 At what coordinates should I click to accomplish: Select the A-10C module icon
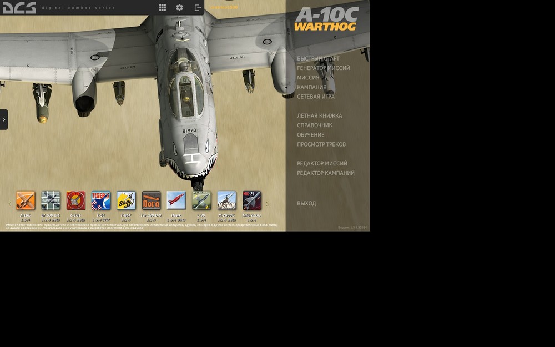26,200
